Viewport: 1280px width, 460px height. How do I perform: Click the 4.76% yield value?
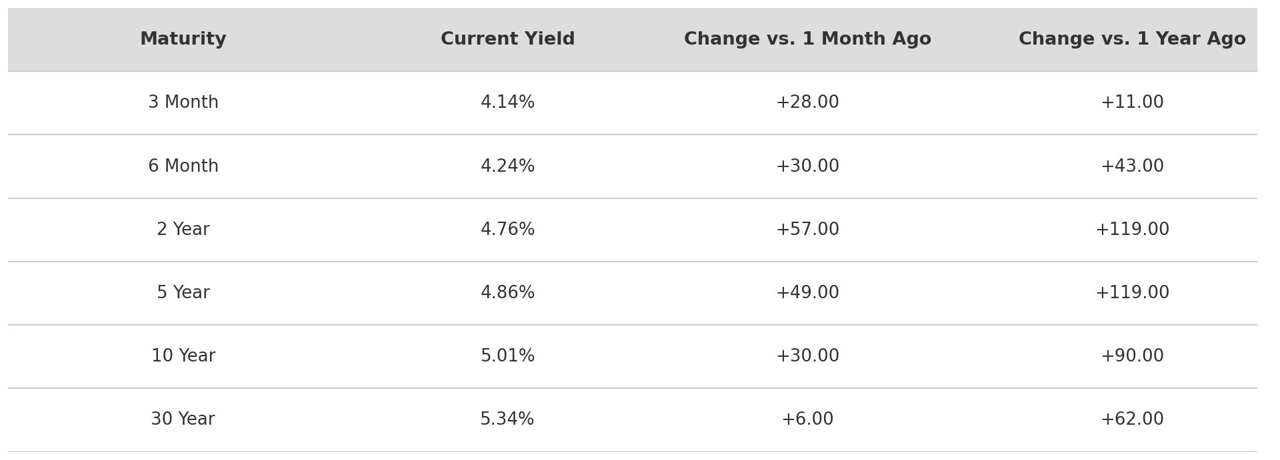(507, 230)
